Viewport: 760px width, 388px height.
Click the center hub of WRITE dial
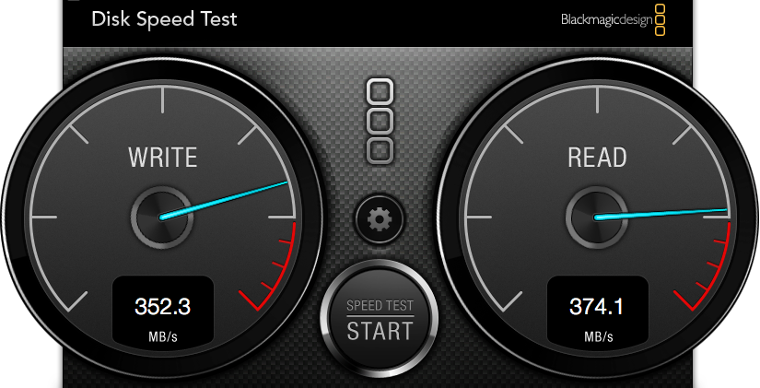162,218
